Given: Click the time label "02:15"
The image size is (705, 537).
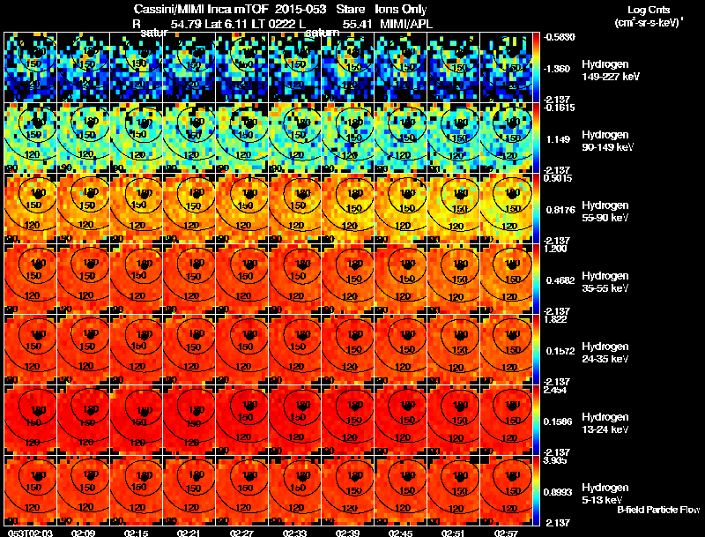Looking at the screenshot, I should click(x=136, y=533).
